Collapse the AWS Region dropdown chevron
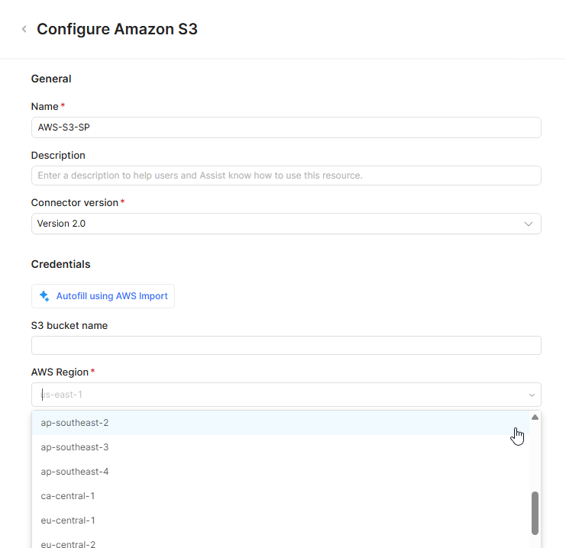This screenshot has height=548, width=566. [x=532, y=395]
